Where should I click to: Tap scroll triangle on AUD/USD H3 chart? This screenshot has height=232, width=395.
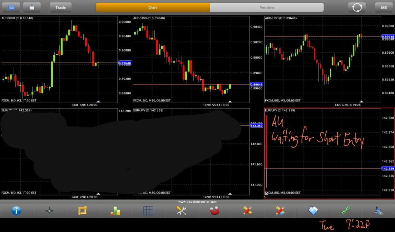tap(98, 101)
